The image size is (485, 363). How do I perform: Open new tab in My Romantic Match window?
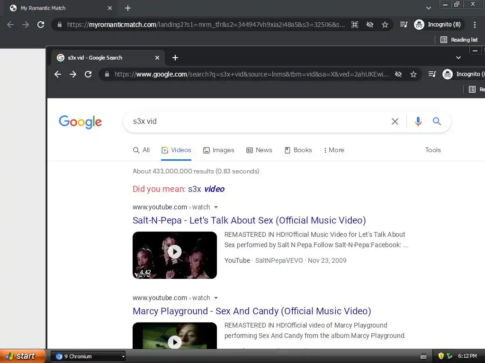[x=128, y=9]
